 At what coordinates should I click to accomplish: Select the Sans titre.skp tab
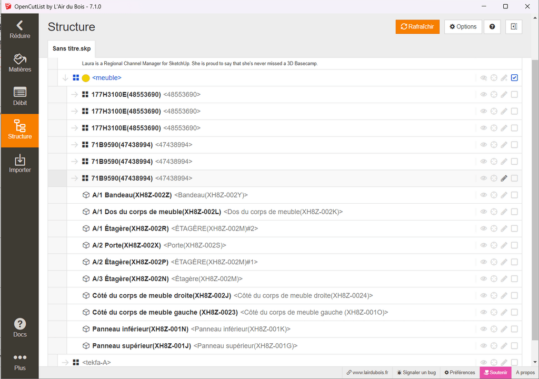click(72, 48)
